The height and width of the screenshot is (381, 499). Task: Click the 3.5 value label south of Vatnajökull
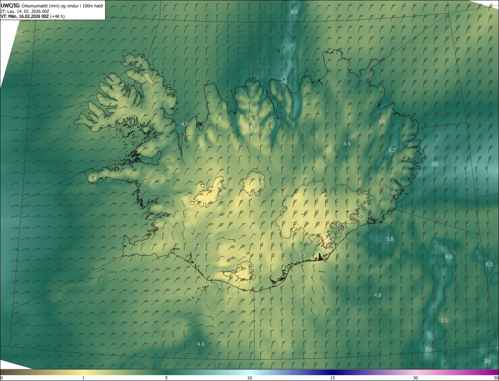[302, 254]
